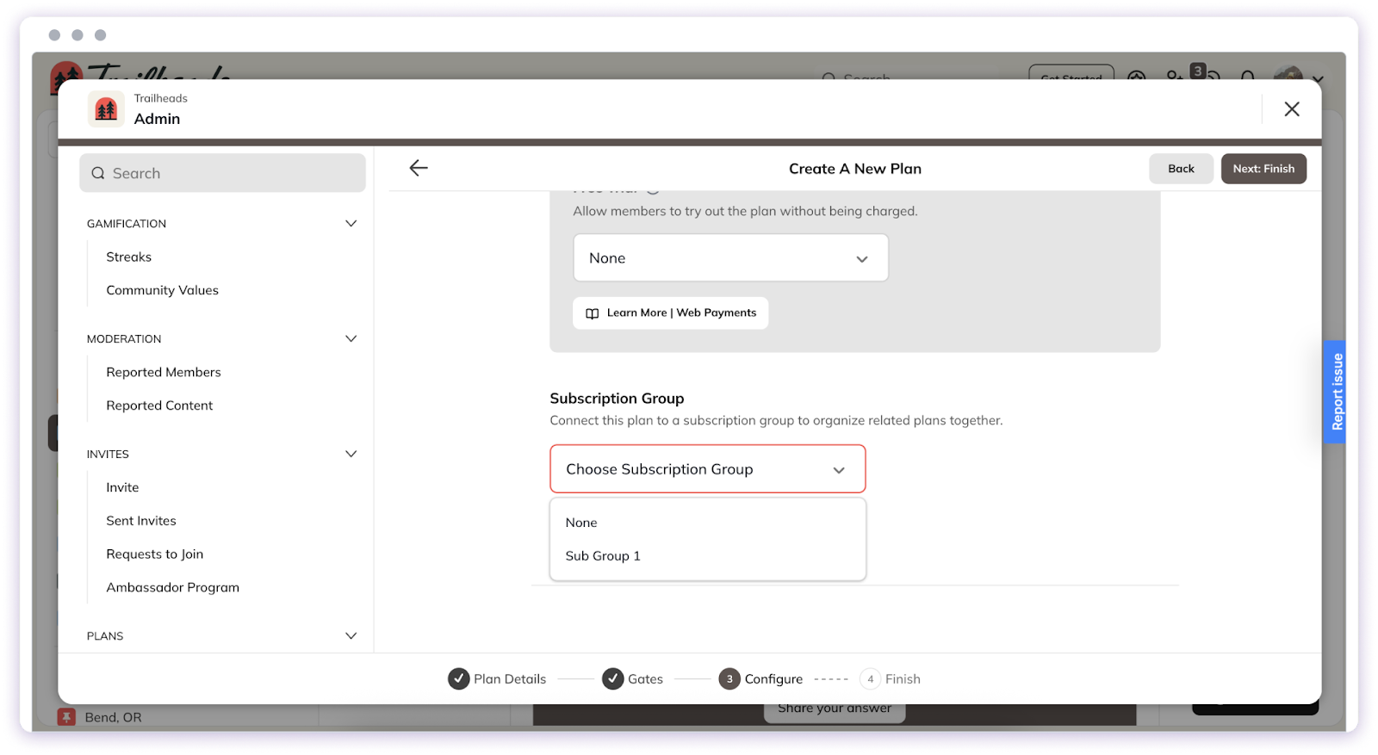Open the free trial None dropdown
This screenshot has height=755, width=1378.
point(730,258)
